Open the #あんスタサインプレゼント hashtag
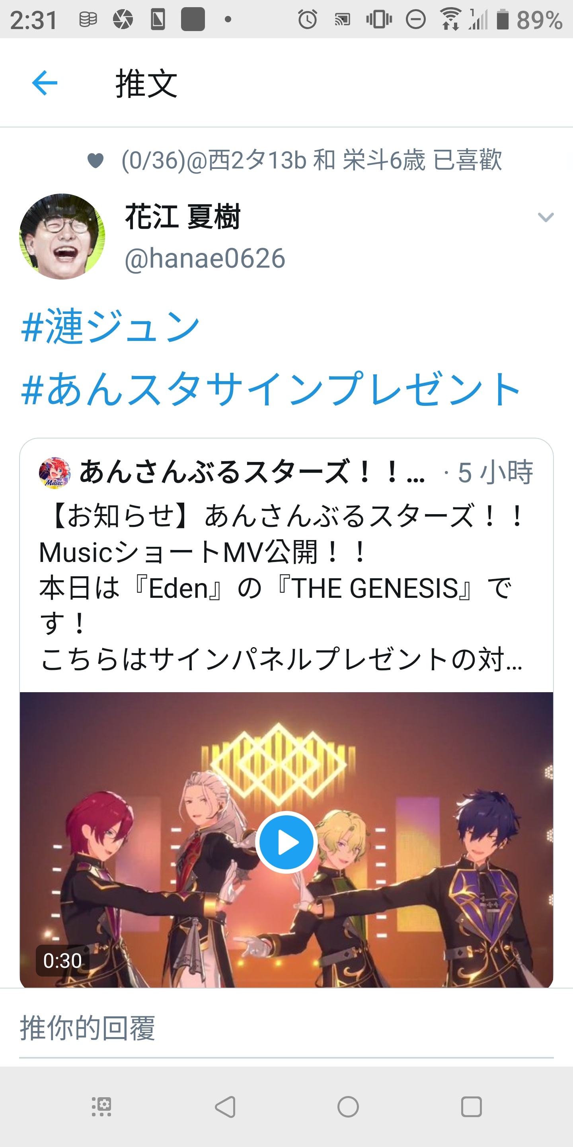 pyautogui.click(x=271, y=390)
